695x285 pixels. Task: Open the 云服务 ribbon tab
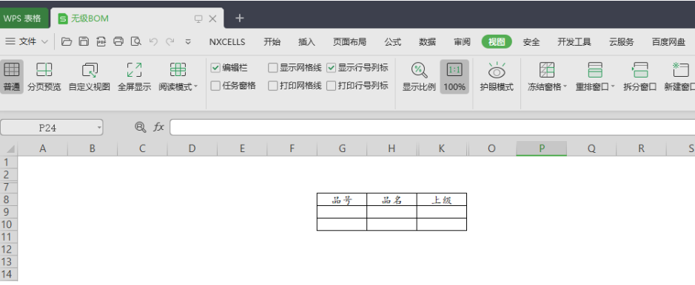tap(622, 42)
